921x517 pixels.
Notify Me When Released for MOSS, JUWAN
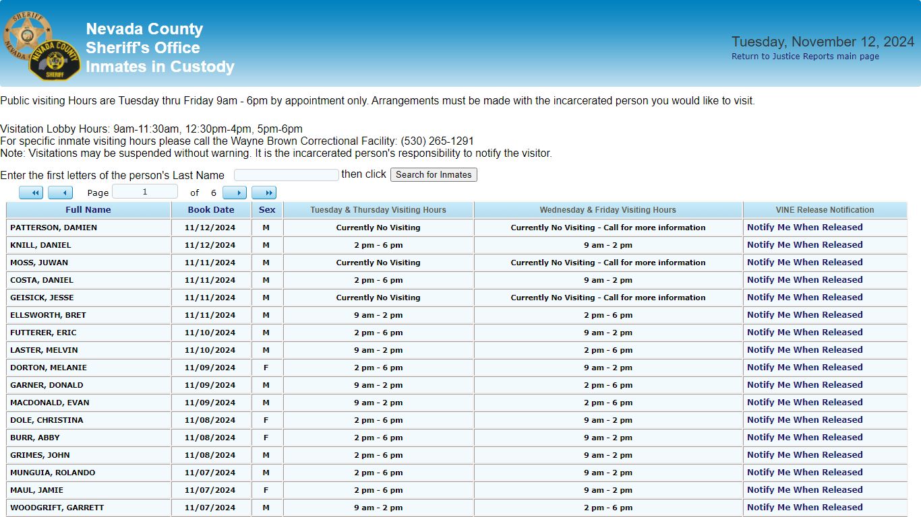coord(804,263)
